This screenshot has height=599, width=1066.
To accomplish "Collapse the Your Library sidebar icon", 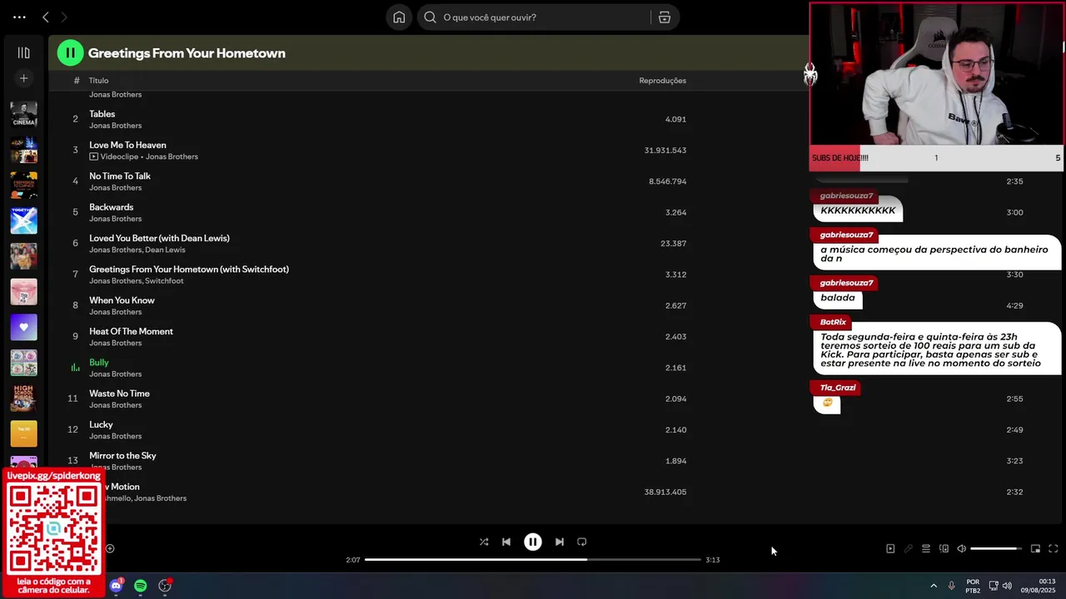I will click(x=23, y=52).
